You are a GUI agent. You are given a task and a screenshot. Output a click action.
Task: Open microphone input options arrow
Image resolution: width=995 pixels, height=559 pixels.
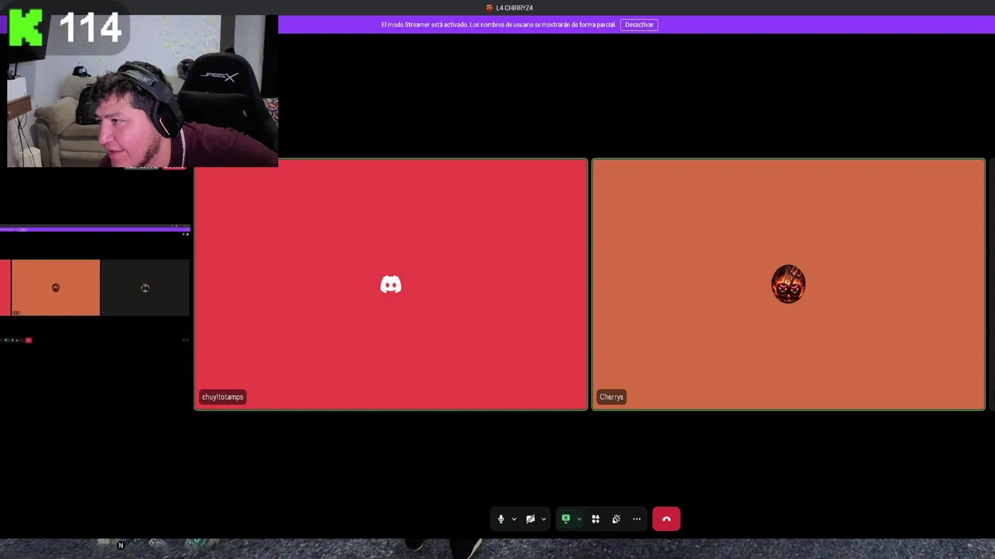click(x=514, y=519)
